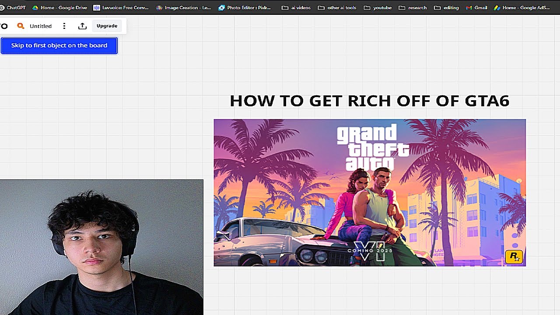Open the Luvvoice Free Conv bookmark

tap(121, 7)
